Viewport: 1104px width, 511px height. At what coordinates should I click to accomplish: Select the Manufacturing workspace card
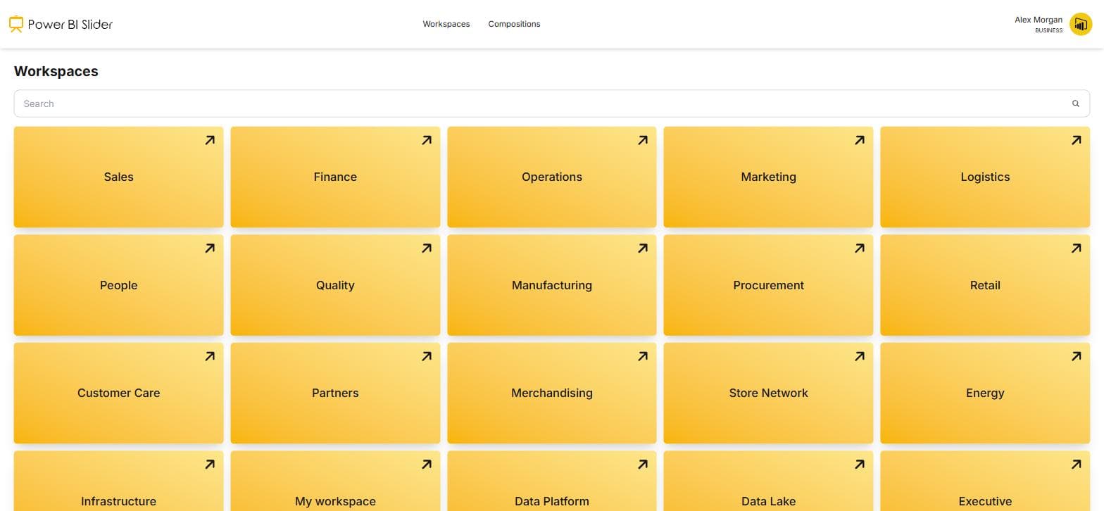[x=552, y=285]
